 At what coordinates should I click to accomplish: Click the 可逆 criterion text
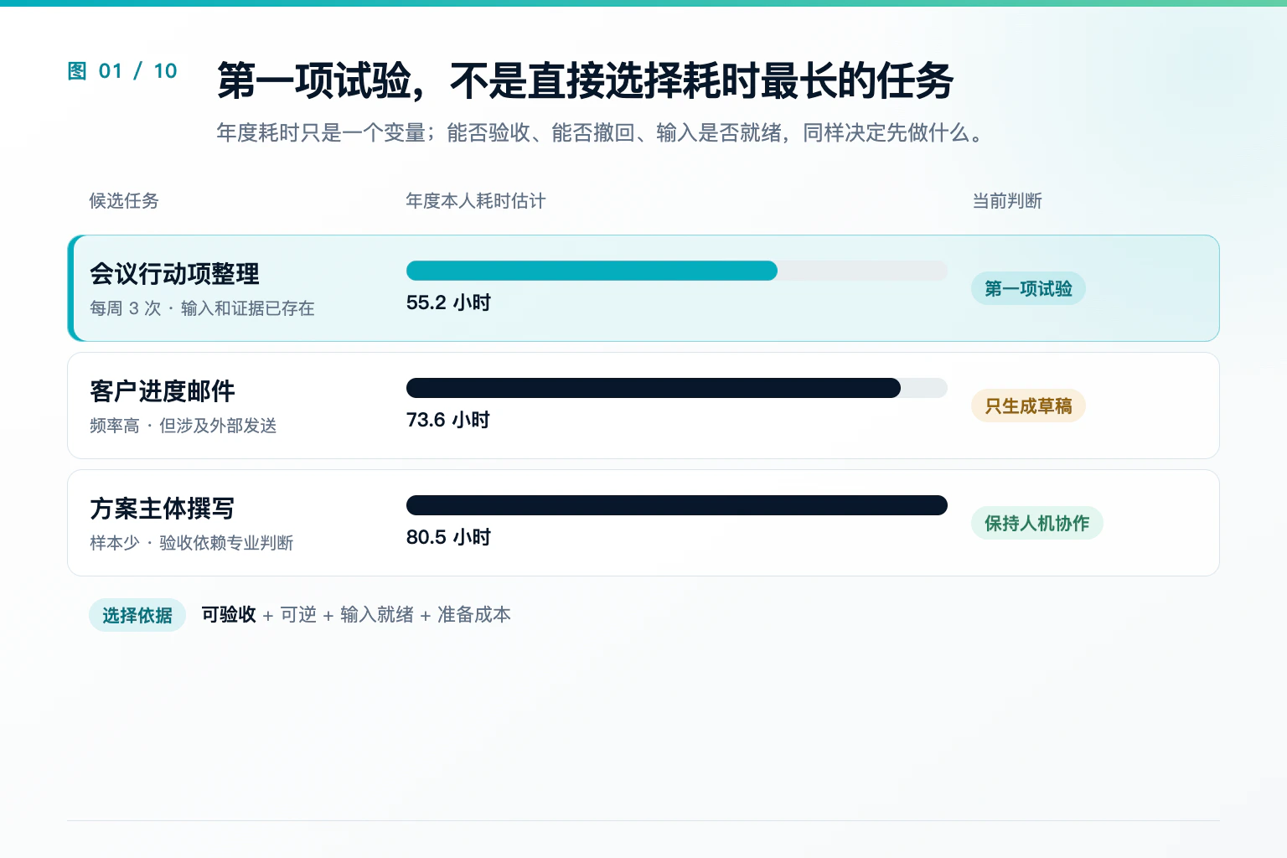tap(298, 615)
